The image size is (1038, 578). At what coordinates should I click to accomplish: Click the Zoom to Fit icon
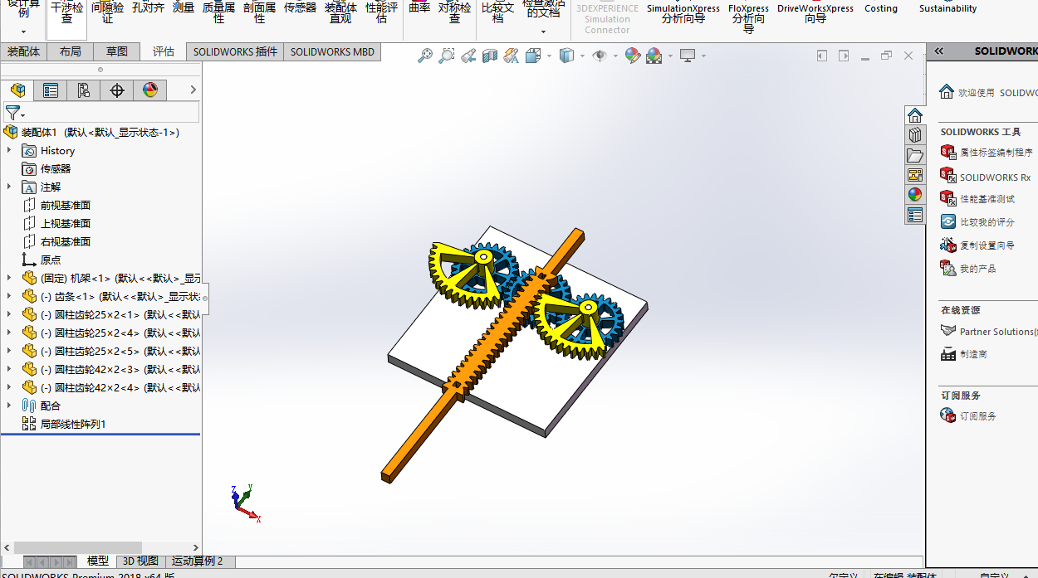pos(425,56)
